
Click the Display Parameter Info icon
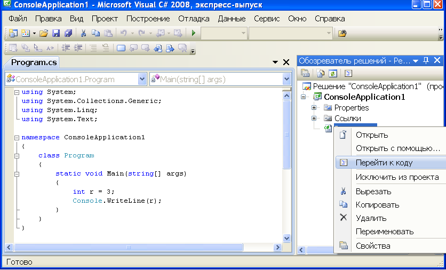[x=26, y=48]
